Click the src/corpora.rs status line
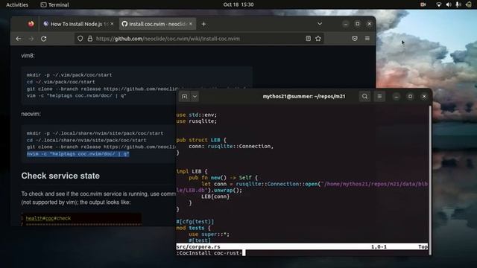 [x=302, y=246]
